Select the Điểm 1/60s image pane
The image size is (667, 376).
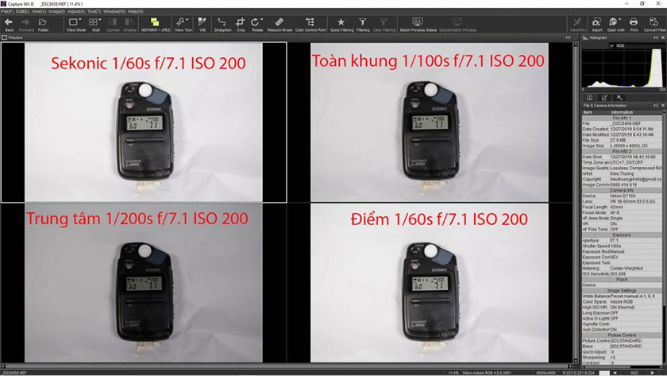click(x=430, y=283)
